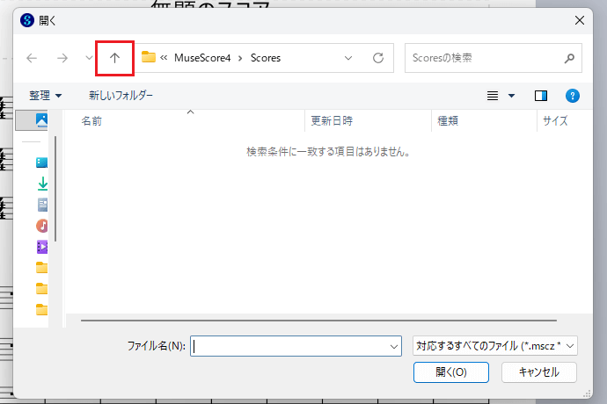The width and height of the screenshot is (607, 404).
Task: Create a folder with 新しいフォルダー
Action: click(121, 95)
